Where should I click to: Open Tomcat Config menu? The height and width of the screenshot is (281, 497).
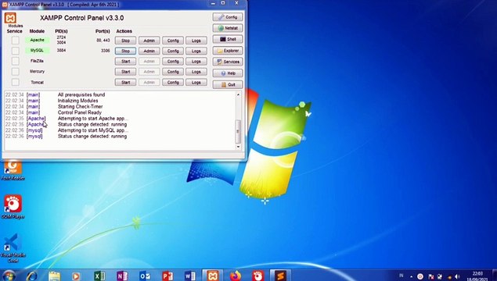click(173, 82)
